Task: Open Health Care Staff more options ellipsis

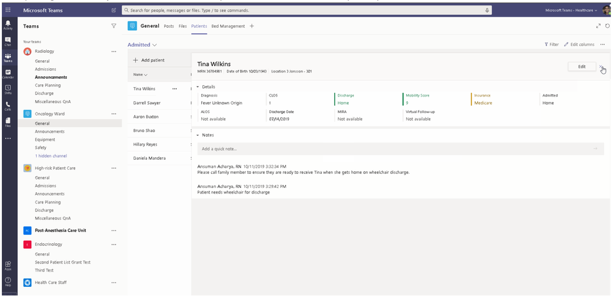Action: [114, 283]
